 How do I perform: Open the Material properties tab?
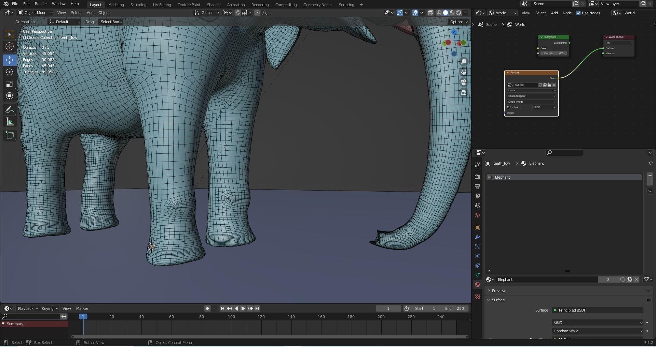click(x=477, y=285)
